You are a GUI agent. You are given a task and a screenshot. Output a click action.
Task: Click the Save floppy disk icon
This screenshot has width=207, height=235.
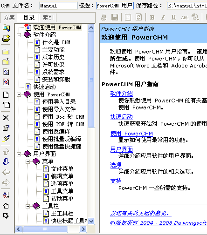tap(115, 17)
